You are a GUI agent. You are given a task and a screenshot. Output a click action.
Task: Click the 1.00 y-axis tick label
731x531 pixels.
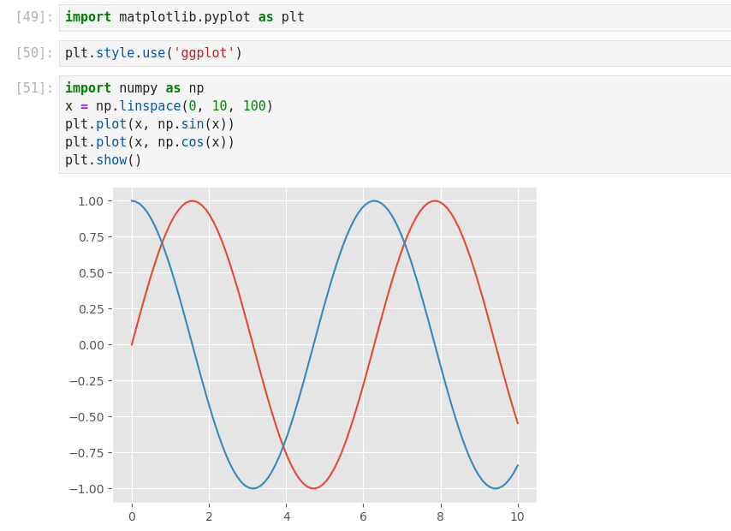point(90,201)
